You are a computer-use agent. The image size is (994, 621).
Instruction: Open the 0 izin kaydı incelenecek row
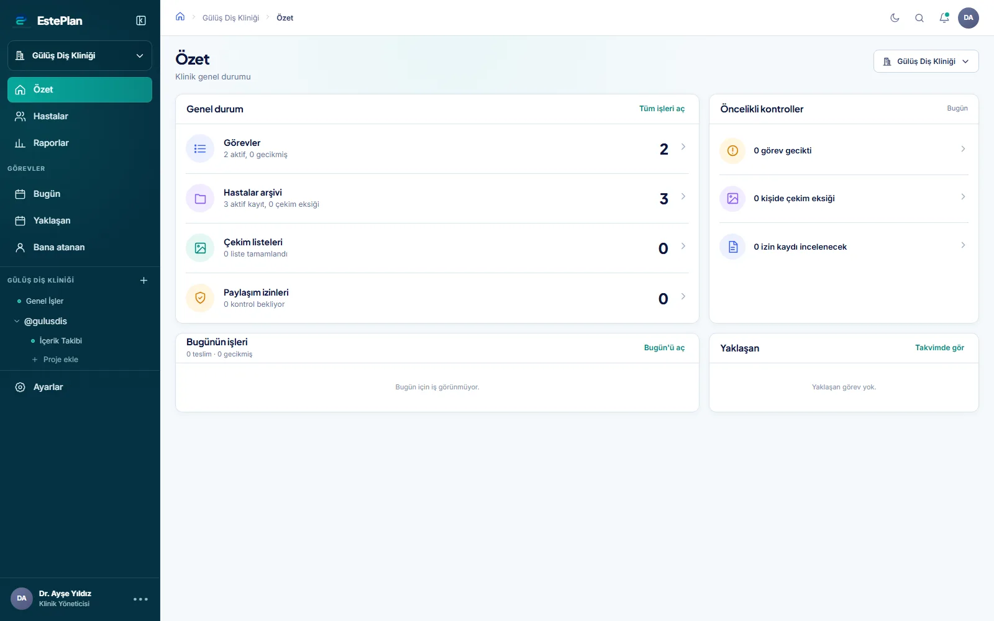pos(844,247)
